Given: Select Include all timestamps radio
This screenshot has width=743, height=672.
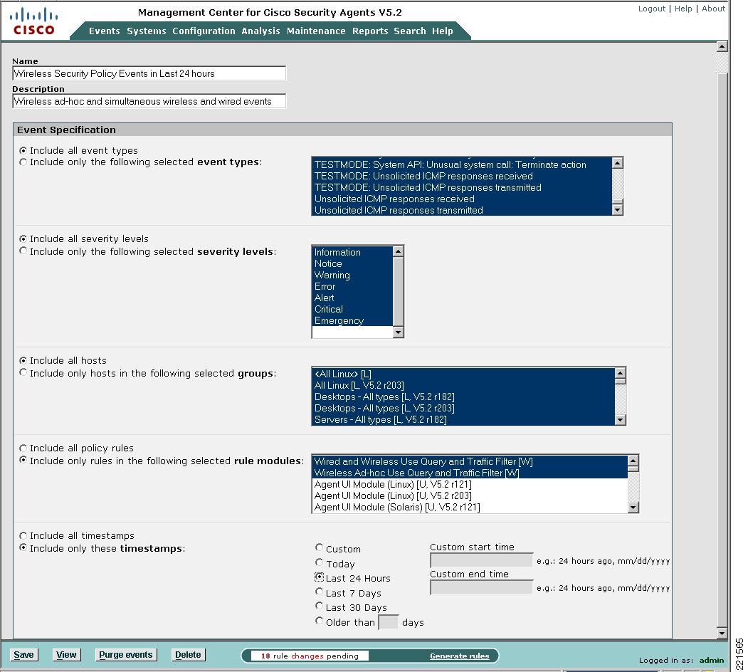Looking at the screenshot, I should 23,535.
